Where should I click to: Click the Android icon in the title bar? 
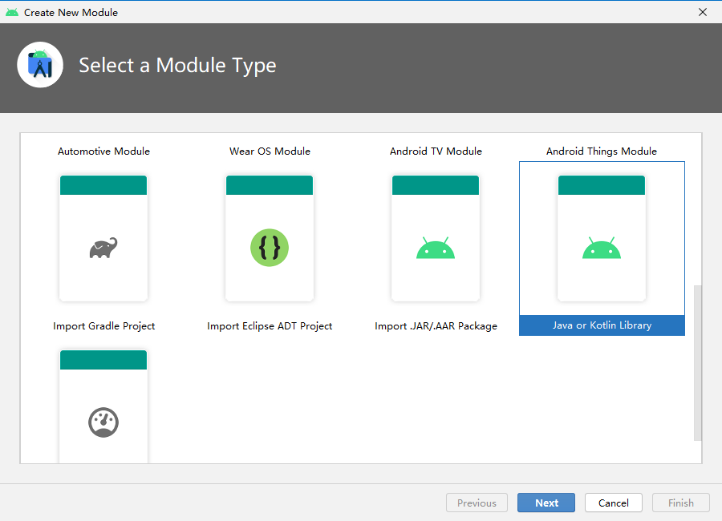click(x=12, y=12)
